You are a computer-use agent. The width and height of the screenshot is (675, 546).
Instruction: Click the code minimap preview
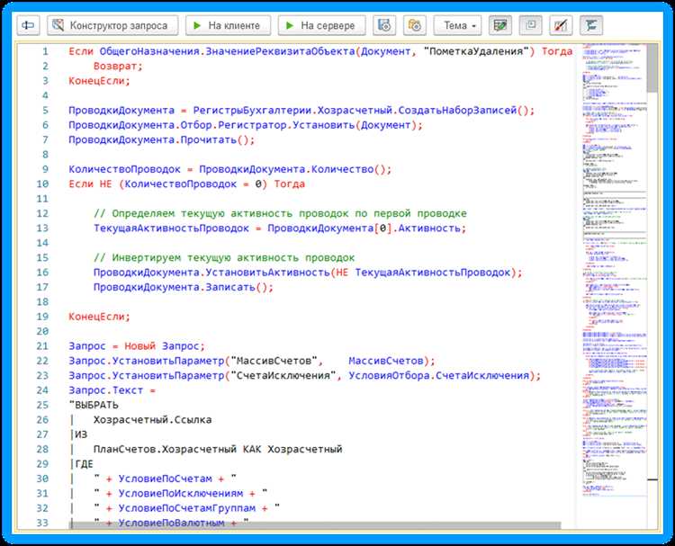point(615,270)
